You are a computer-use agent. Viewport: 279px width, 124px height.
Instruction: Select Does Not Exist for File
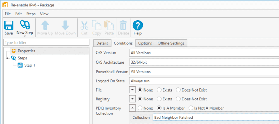(178, 90)
